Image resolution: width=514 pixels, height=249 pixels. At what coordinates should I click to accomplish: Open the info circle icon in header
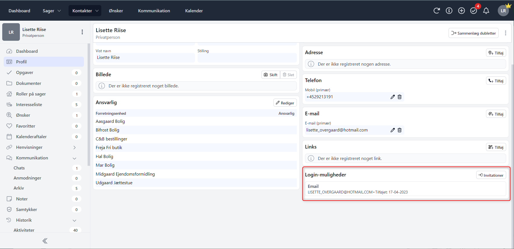click(x=449, y=11)
